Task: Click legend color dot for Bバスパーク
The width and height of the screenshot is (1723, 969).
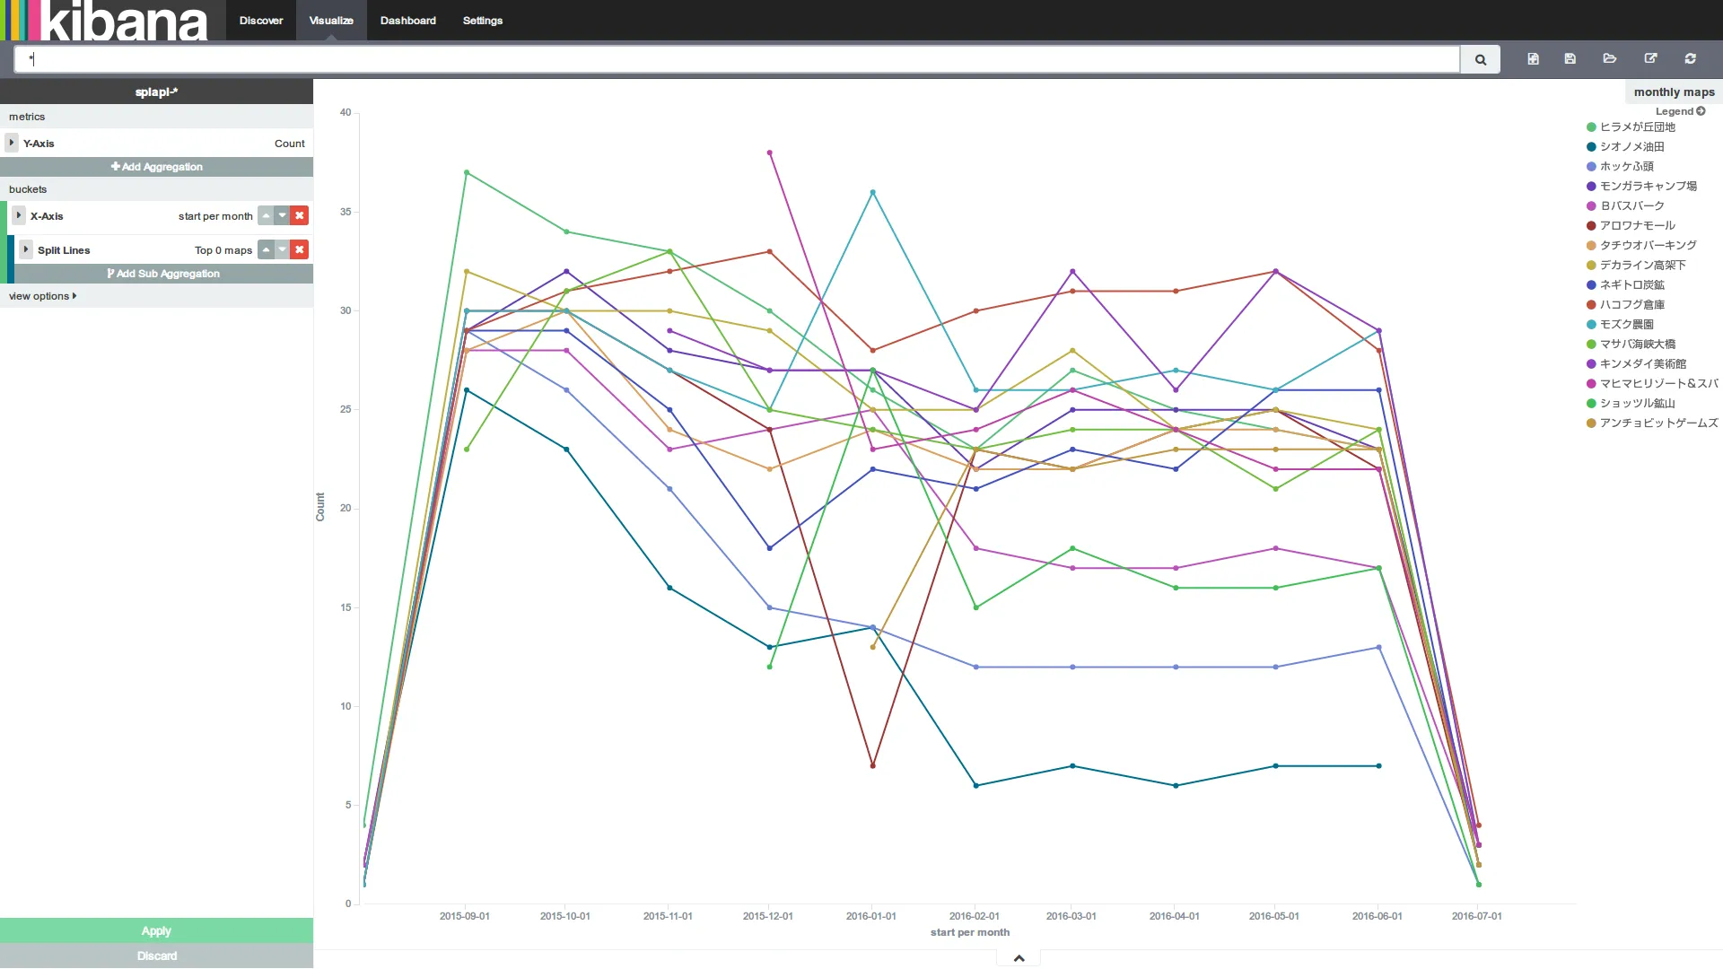Action: click(1591, 206)
